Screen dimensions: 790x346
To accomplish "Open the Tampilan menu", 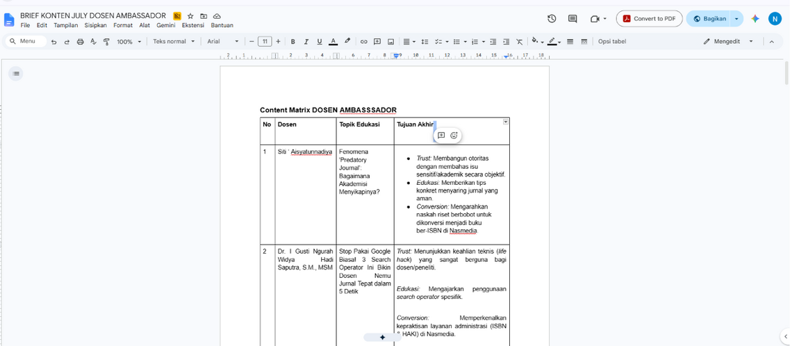I will (66, 25).
